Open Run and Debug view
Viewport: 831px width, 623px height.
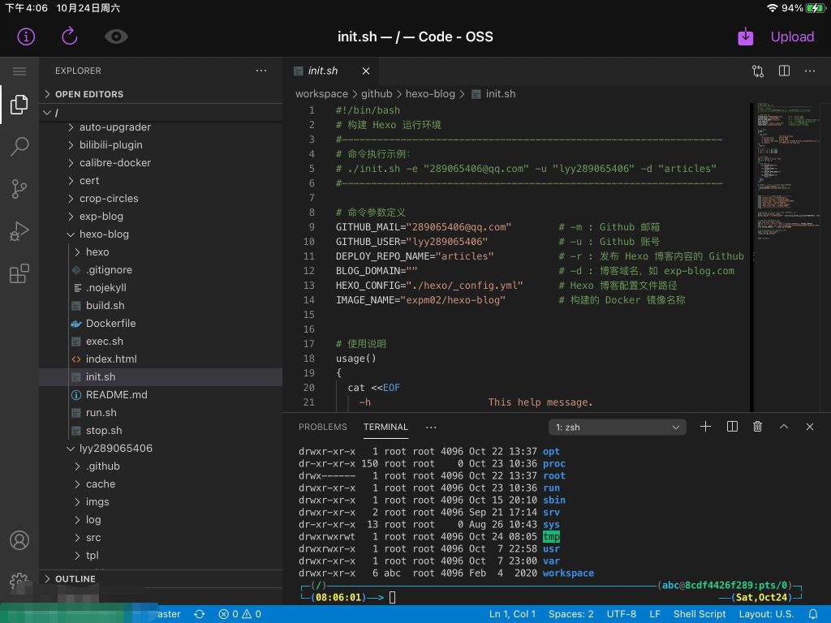pos(19,232)
